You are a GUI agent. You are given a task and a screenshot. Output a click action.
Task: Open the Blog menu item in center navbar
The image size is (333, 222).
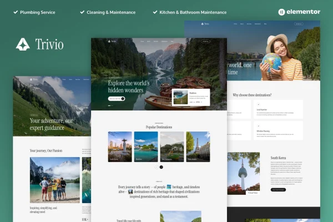(172, 41)
